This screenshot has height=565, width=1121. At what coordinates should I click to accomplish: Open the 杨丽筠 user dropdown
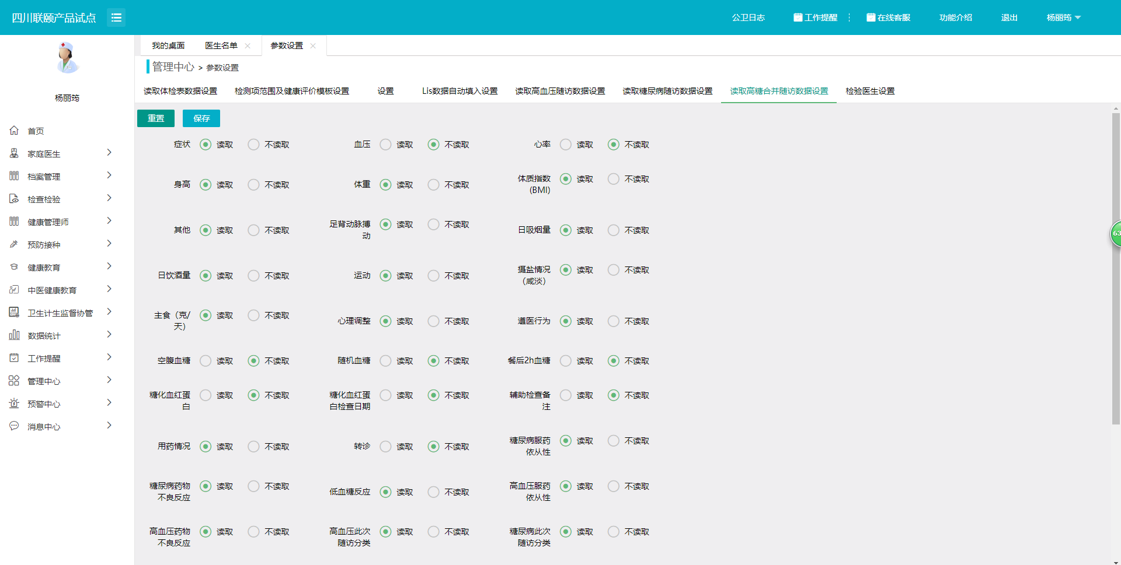1063,17
